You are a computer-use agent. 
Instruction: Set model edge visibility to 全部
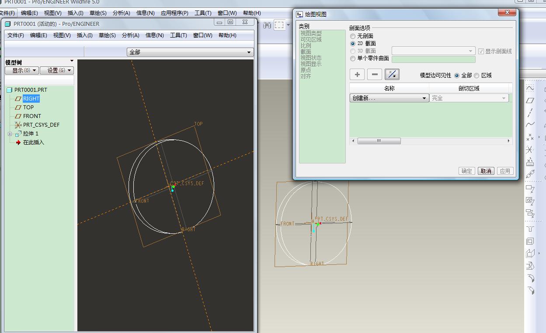point(457,76)
